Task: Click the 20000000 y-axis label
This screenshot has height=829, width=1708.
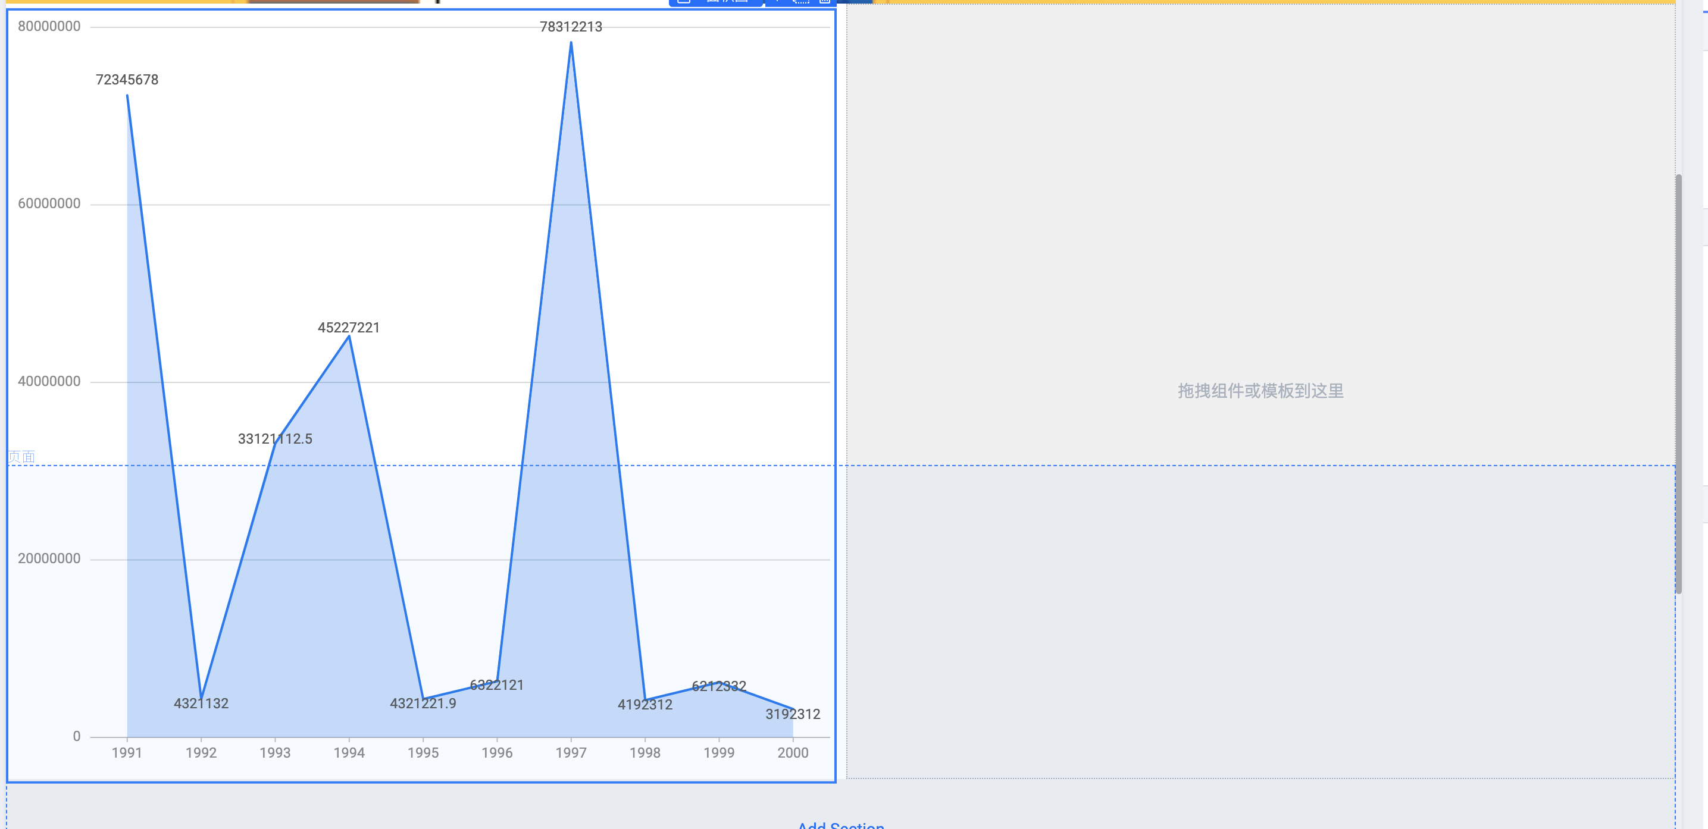Action: coord(49,558)
